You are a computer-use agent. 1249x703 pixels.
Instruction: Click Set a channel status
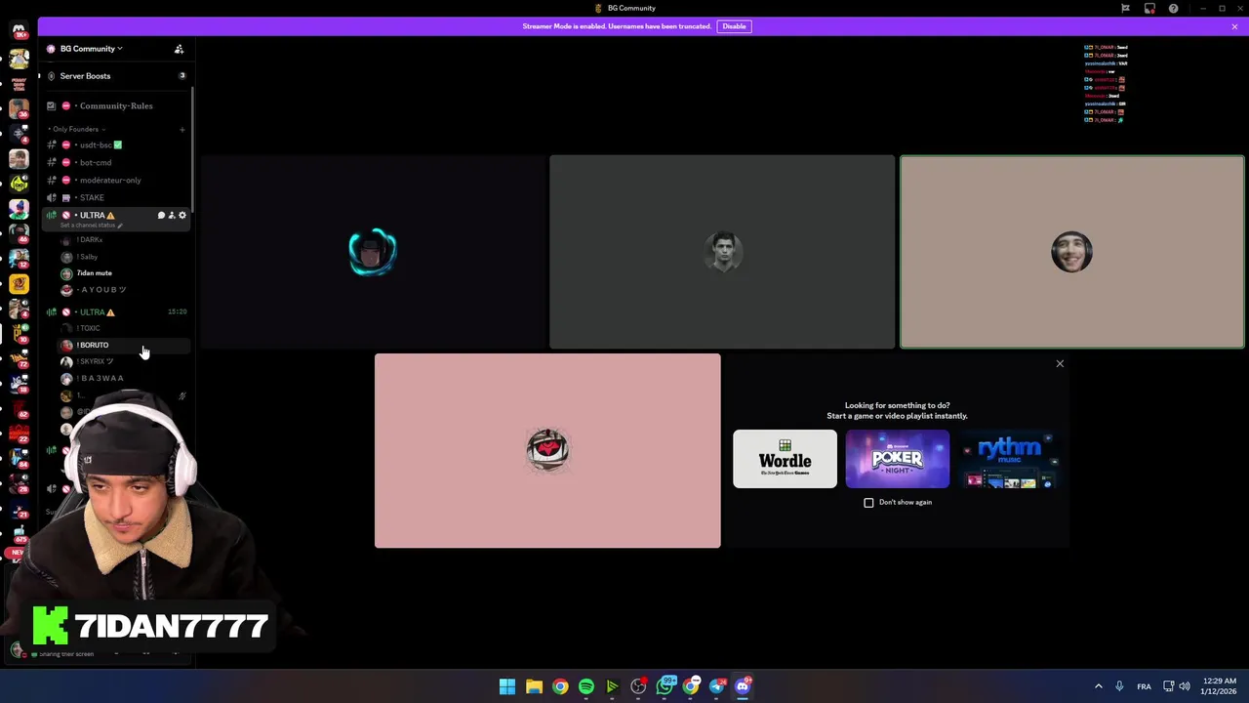(91, 226)
